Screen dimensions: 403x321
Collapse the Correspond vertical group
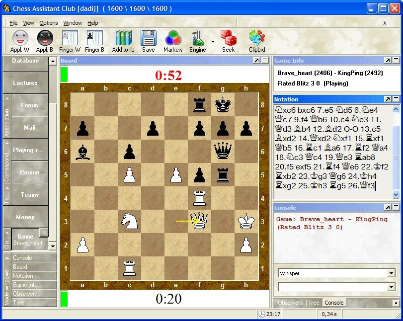point(6,161)
